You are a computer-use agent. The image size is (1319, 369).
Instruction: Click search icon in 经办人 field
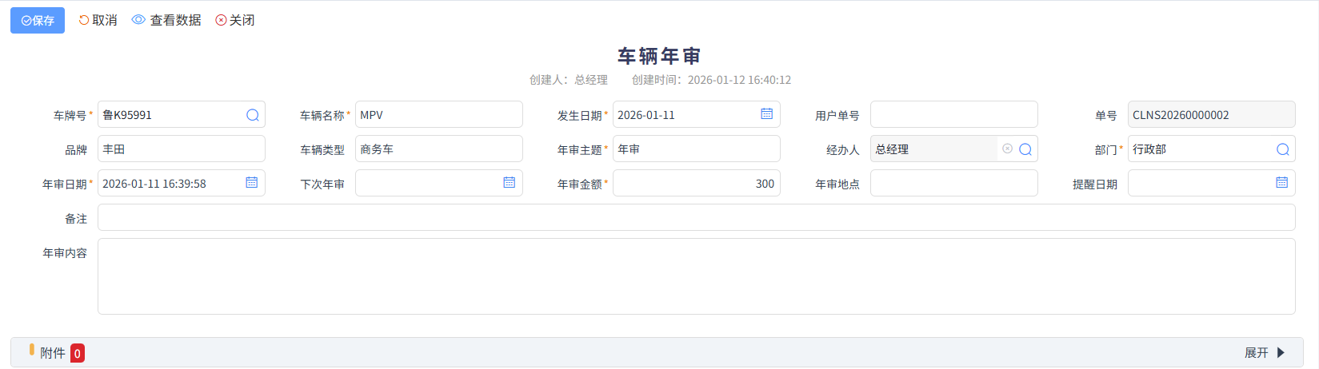1025,149
